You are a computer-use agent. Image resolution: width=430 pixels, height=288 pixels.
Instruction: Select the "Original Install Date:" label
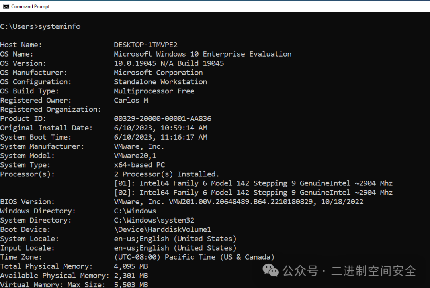(x=46, y=128)
